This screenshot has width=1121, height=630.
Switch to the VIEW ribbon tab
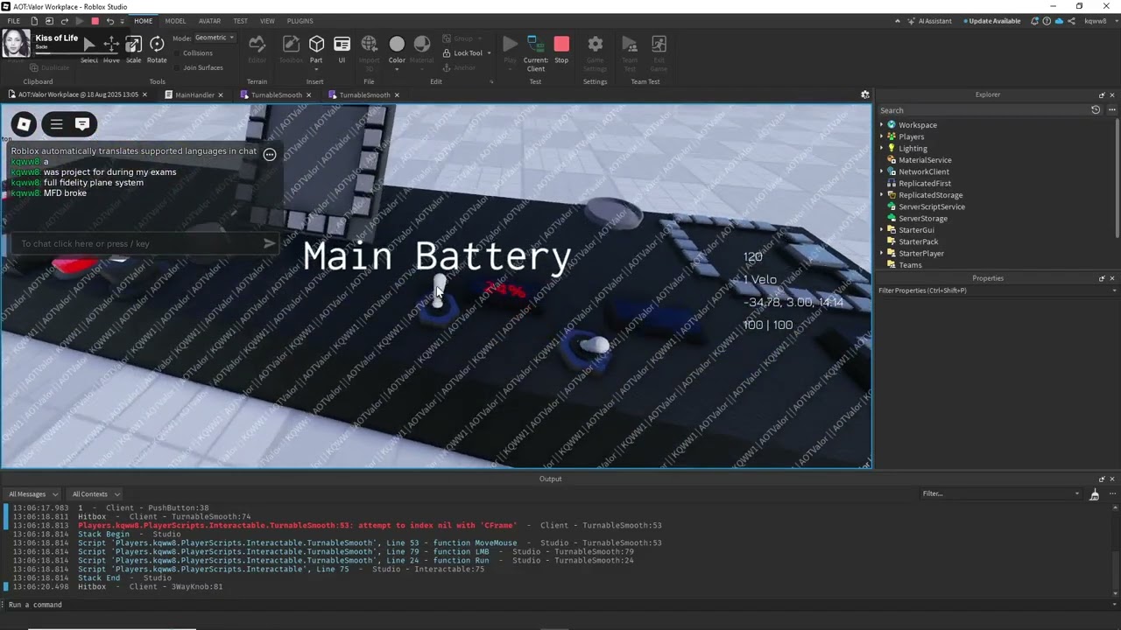click(267, 21)
